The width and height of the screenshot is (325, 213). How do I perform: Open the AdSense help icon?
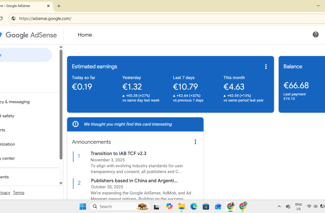tap(315, 35)
